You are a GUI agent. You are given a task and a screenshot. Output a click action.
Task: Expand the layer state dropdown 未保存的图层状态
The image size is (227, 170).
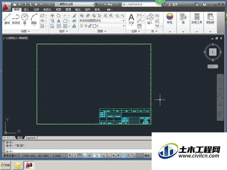pos(102,20)
